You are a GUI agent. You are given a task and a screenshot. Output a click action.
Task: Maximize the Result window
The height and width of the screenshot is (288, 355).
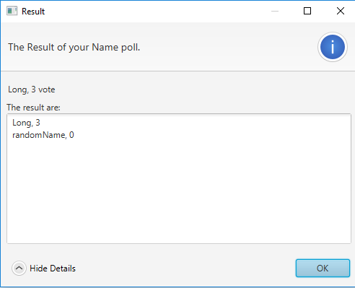tap(307, 11)
